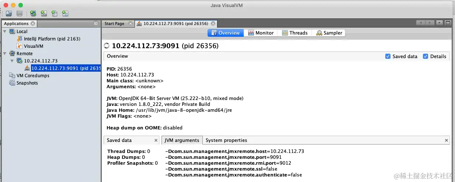Click the Host: 10.224.112.73 line
455x182 pixels.
point(130,75)
